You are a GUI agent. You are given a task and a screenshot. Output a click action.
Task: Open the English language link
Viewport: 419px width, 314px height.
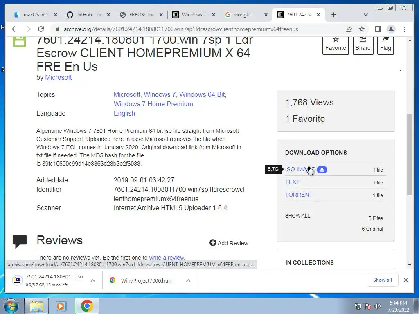point(124,114)
